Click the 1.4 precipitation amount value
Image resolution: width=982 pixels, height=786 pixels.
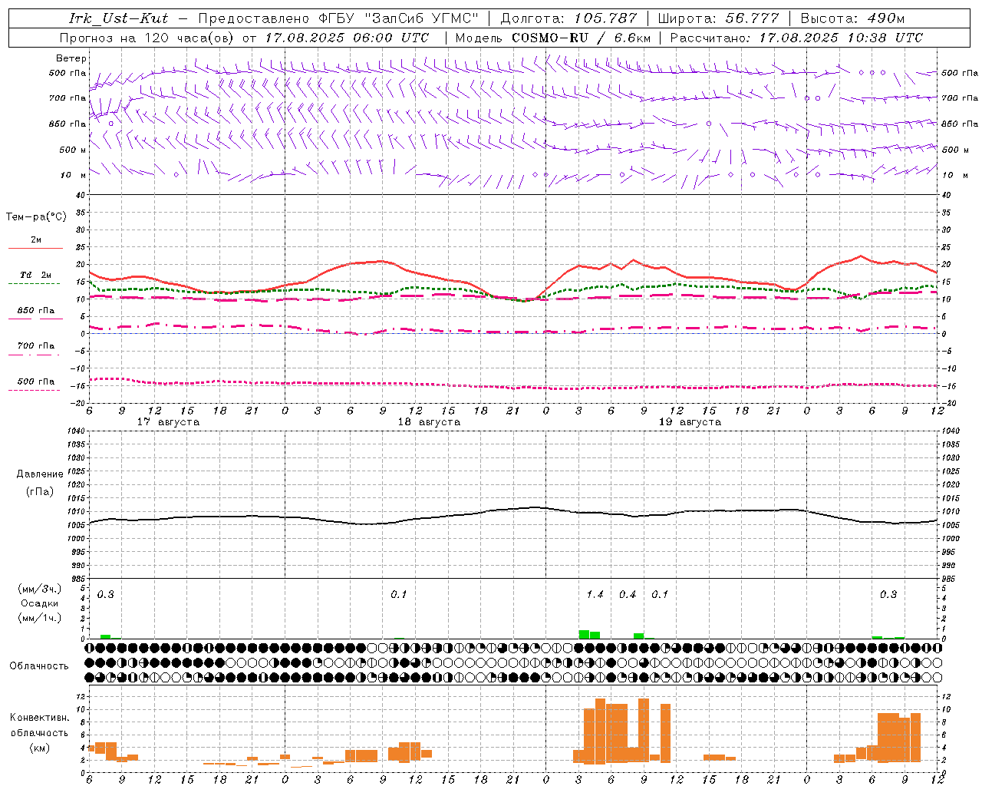[595, 594]
